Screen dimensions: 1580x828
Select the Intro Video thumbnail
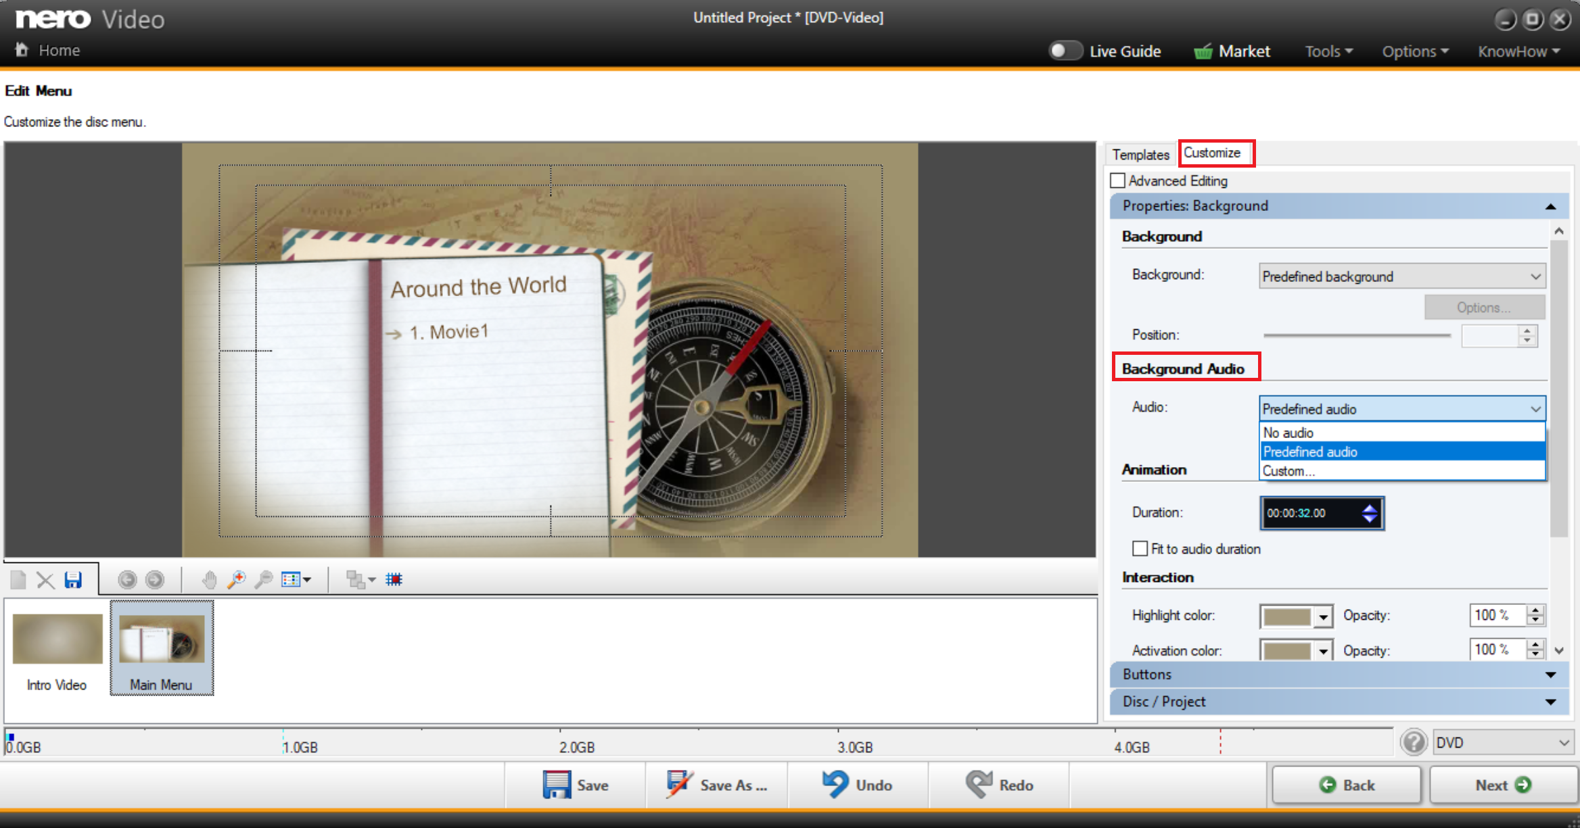pos(57,649)
